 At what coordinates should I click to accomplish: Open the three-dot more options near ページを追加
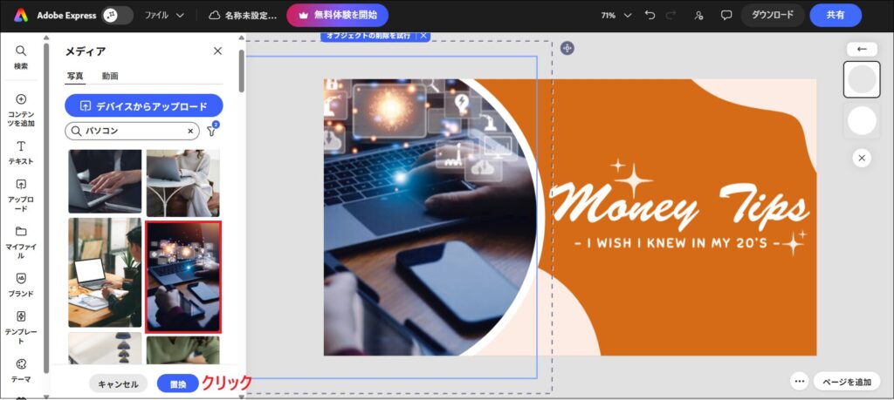(798, 382)
